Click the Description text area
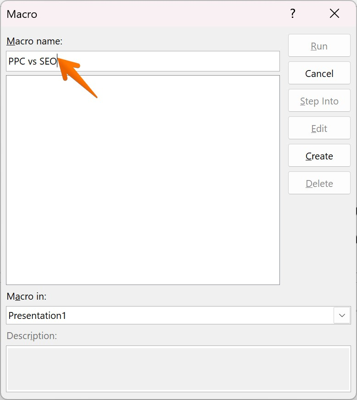 [x=178, y=369]
